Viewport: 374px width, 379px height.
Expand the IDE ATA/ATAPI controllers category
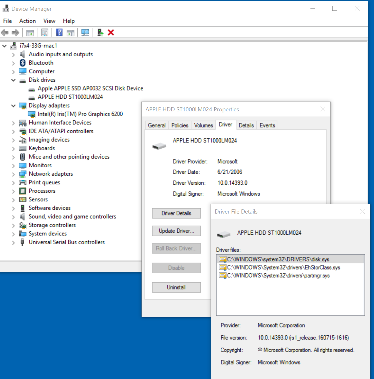(13, 132)
